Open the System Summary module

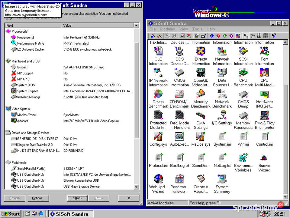tap(222, 184)
